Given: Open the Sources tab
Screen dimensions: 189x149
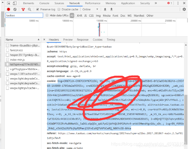Looking at the screenshot, I should pos(59,3).
